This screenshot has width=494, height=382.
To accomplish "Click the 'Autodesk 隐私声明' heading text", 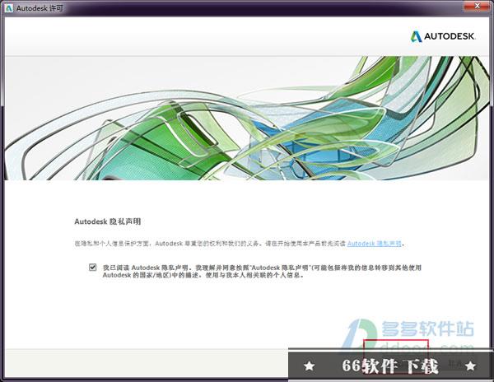I will (x=107, y=221).
